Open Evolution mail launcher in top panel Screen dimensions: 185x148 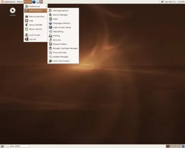click(x=38, y=2)
